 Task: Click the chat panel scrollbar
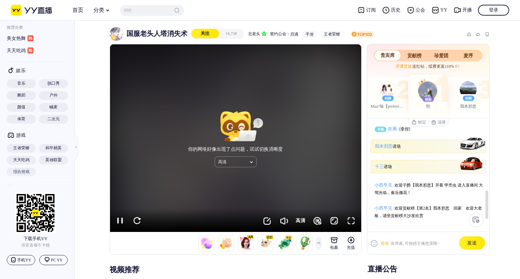pos(487,205)
